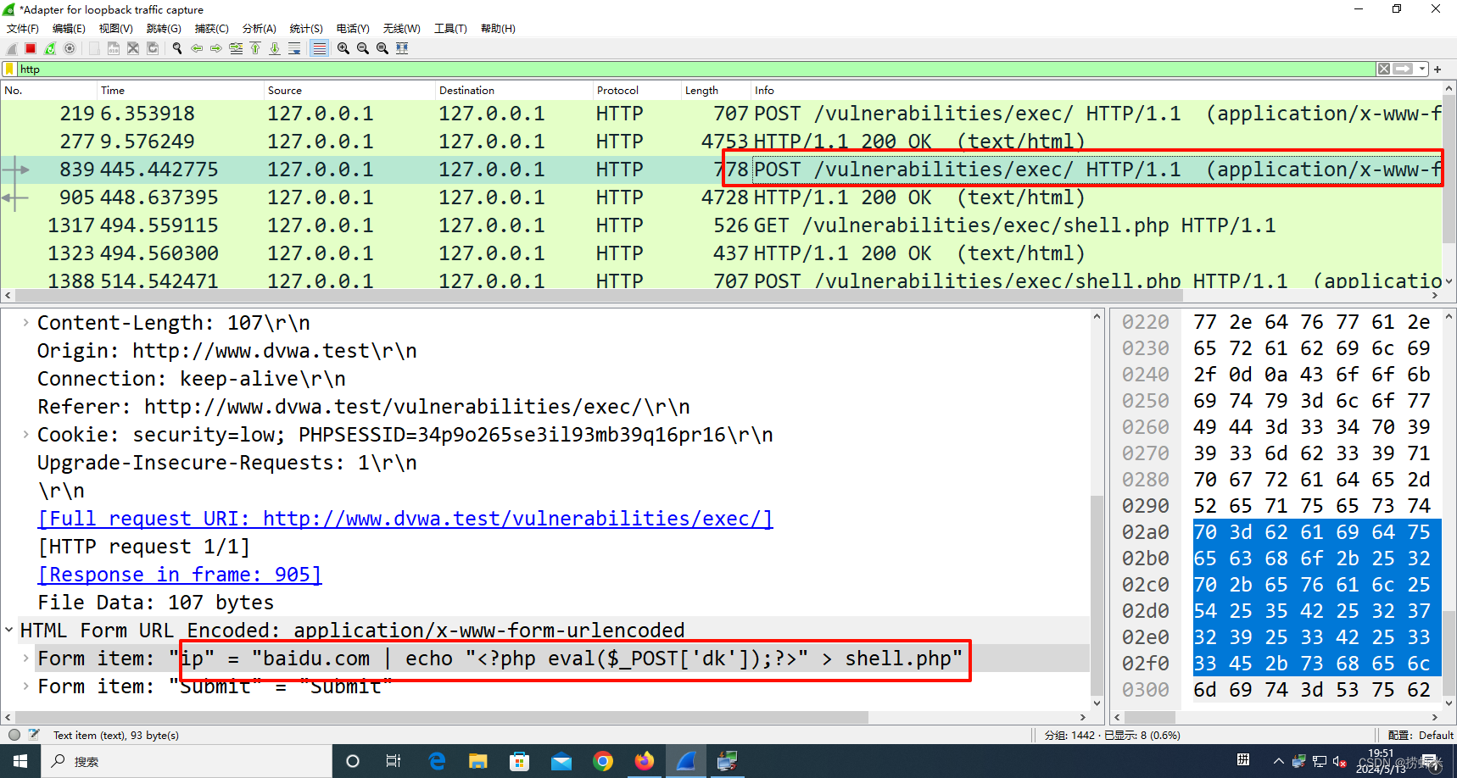Open the 编辑(E) menu
The image size is (1457, 778).
69,28
